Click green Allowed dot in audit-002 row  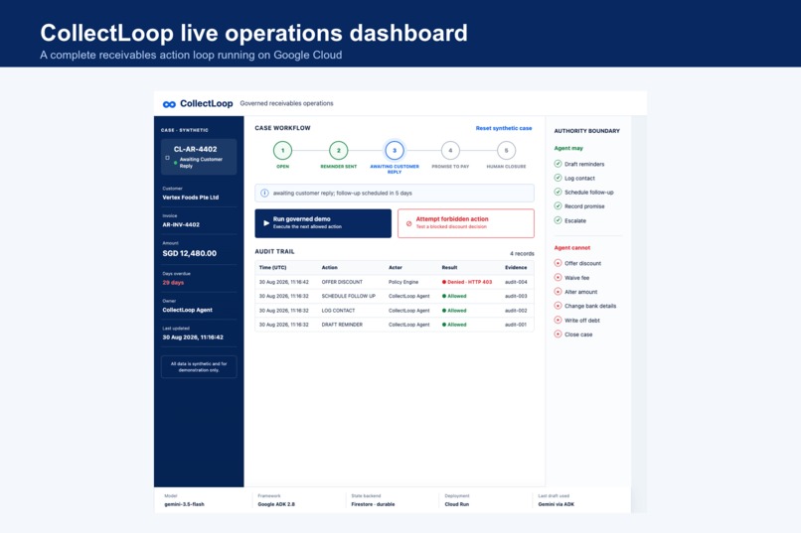point(444,310)
